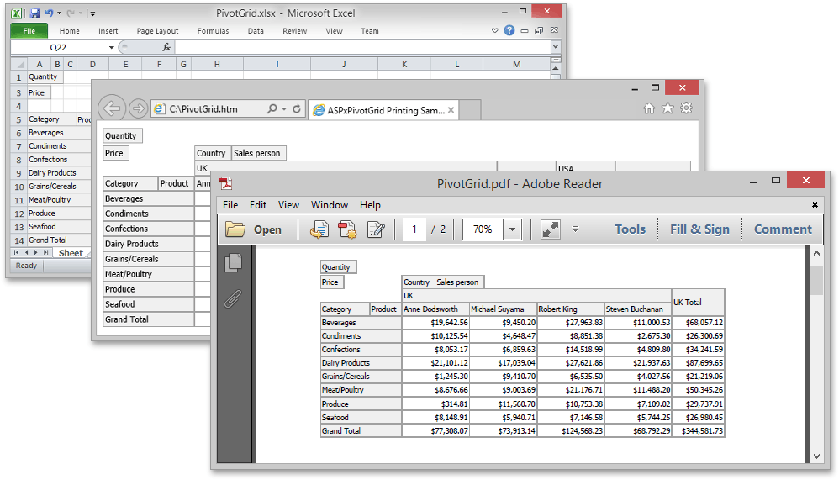
Task: Click Excel workbook restore window icon
Action: [x=539, y=30]
